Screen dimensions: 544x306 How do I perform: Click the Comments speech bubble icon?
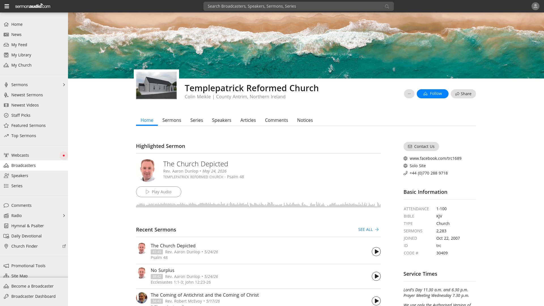(x=6, y=205)
